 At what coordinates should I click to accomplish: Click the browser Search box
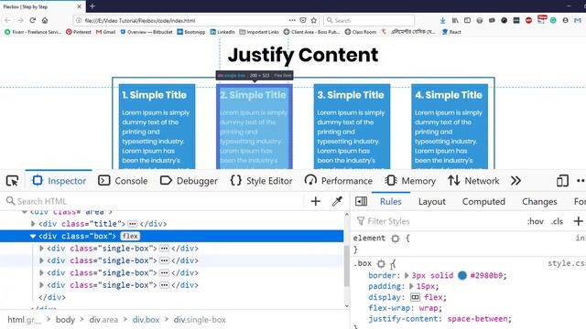pyautogui.click(x=368, y=20)
